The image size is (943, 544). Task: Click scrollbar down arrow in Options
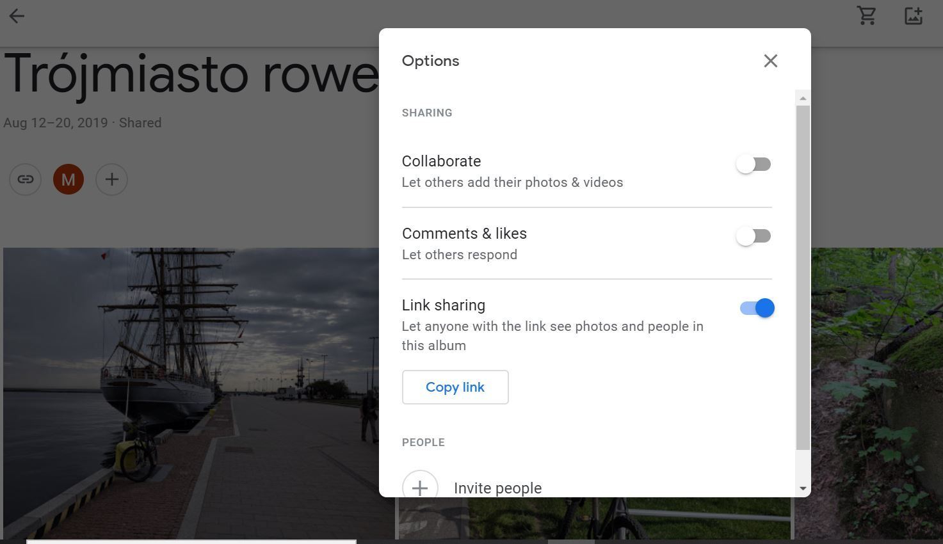pyautogui.click(x=803, y=488)
